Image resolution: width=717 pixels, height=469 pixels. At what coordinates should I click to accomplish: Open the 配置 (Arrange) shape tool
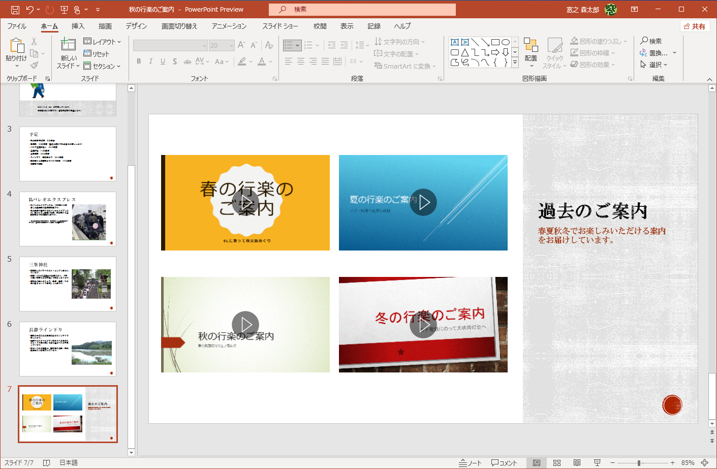tap(531, 52)
